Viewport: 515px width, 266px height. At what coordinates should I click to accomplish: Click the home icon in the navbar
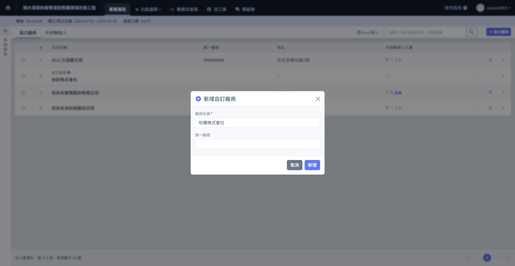(8, 8)
